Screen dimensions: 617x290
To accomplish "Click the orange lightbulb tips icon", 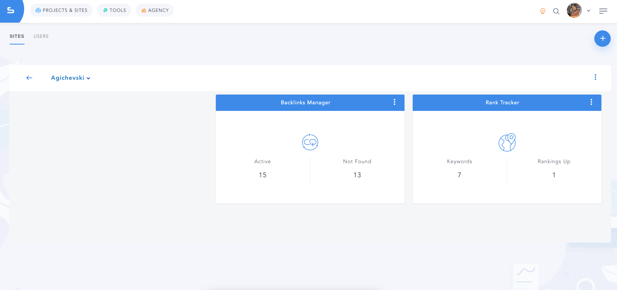I will pyautogui.click(x=543, y=11).
